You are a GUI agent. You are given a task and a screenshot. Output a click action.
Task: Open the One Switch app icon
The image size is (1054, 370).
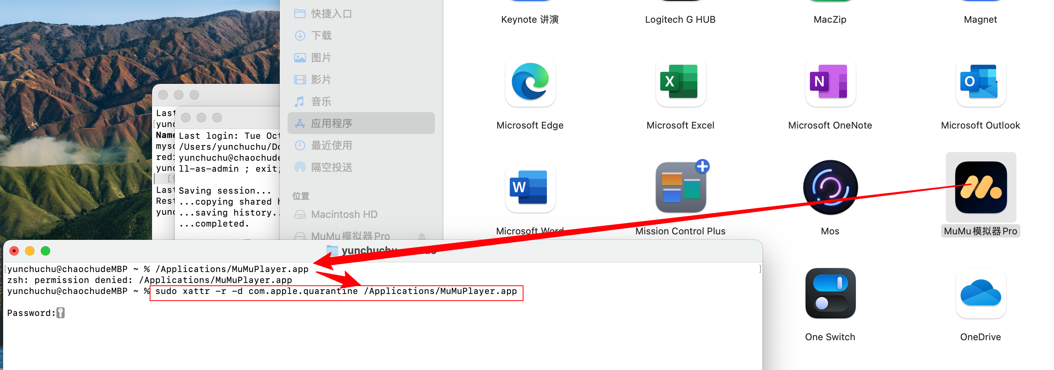(x=830, y=293)
